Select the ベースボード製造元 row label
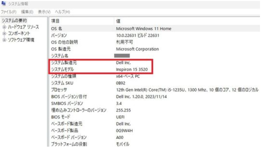The width and height of the screenshot is (265, 150). (67, 124)
